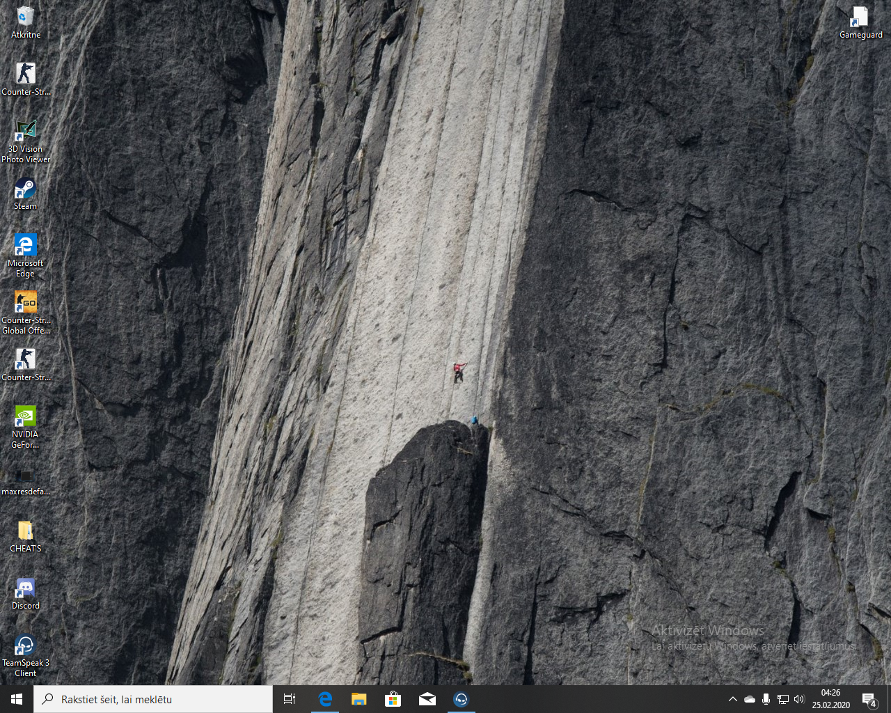The image size is (891, 713).
Task: Open Microsoft Store from the taskbar
Action: coord(393,699)
